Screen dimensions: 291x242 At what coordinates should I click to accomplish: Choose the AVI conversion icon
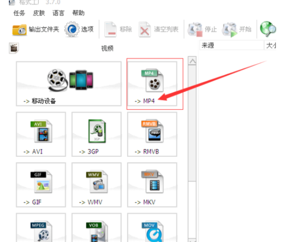coord(41,131)
